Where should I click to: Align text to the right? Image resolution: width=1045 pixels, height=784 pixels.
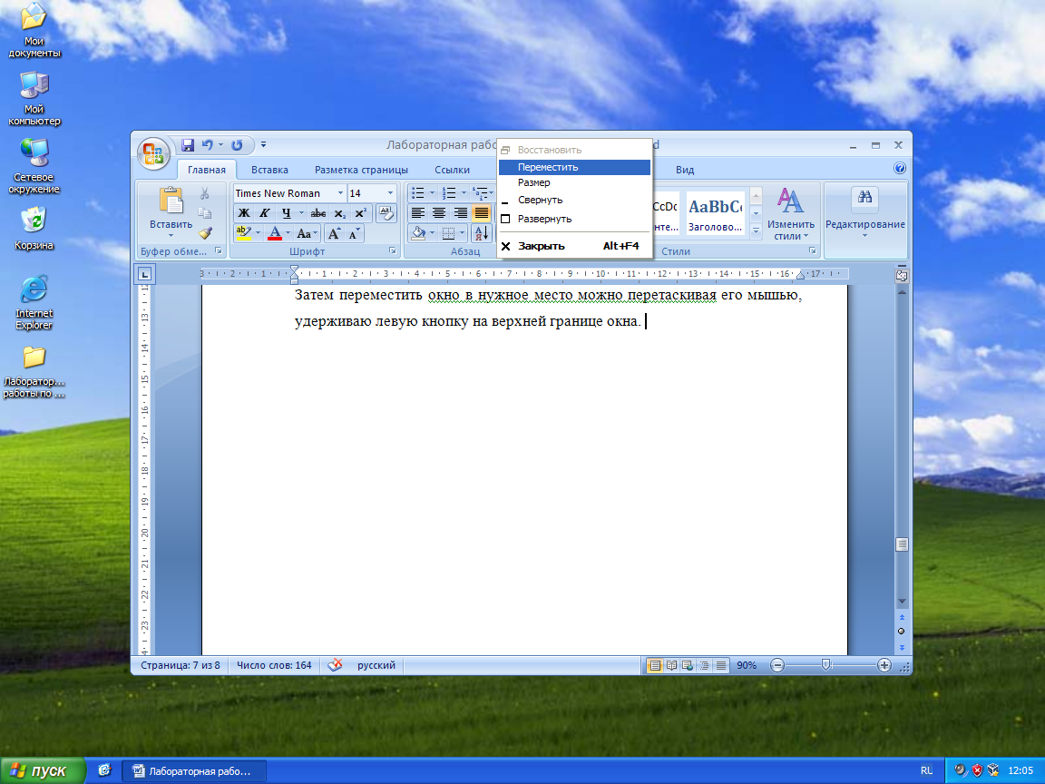[x=461, y=213]
